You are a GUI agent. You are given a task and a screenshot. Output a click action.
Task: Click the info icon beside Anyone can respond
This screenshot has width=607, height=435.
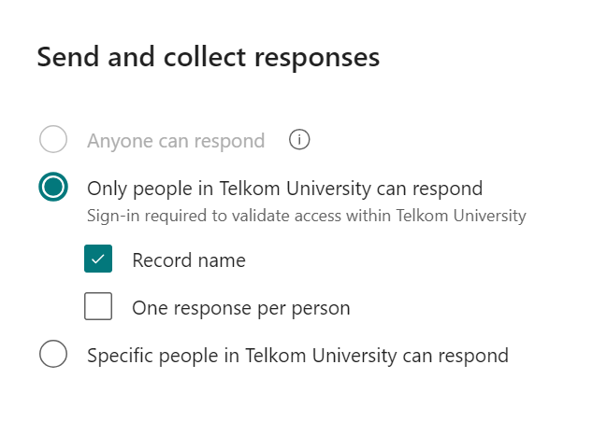[x=299, y=140]
